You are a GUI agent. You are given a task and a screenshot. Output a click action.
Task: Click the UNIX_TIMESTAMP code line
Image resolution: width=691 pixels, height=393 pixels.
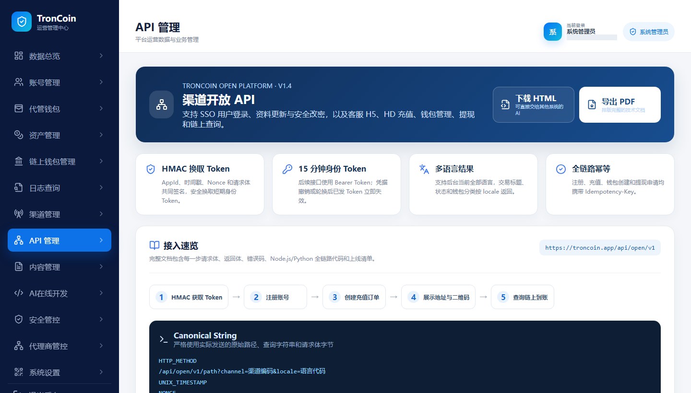tap(183, 382)
